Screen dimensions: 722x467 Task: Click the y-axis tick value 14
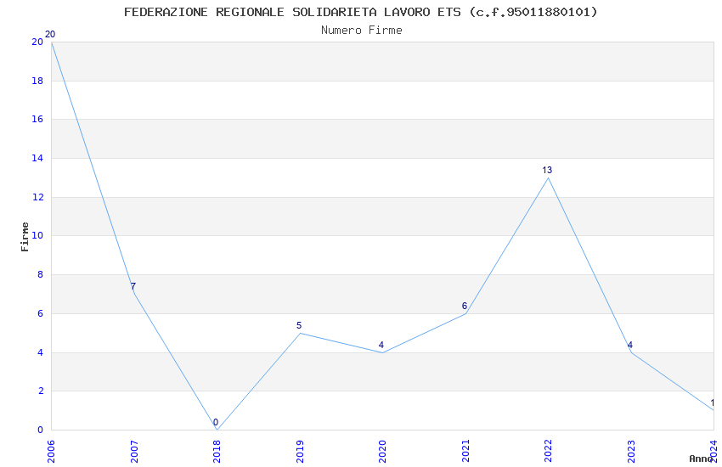coord(37,158)
